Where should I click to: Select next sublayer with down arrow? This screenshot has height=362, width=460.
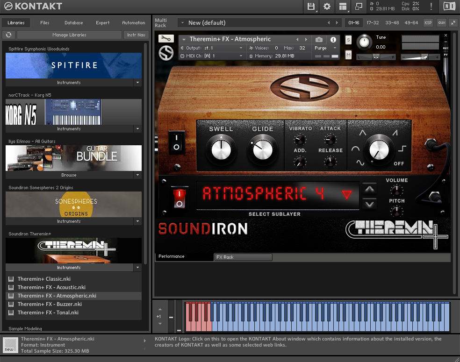point(369,204)
